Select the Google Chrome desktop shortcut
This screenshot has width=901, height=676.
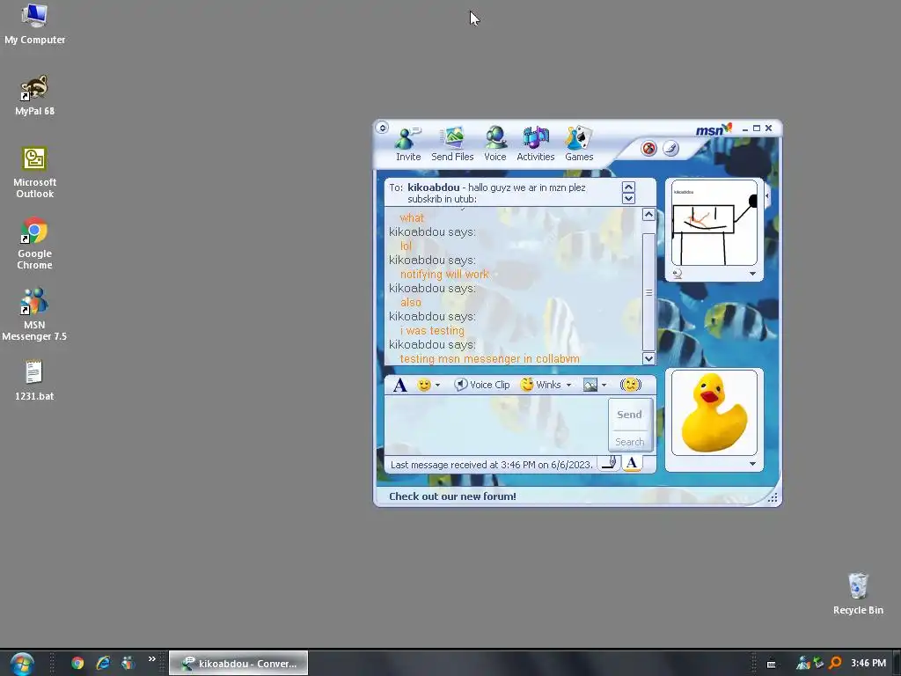pyautogui.click(x=34, y=244)
